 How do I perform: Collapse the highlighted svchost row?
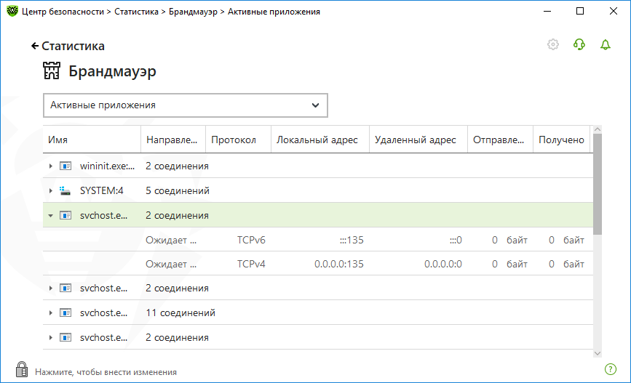point(51,215)
